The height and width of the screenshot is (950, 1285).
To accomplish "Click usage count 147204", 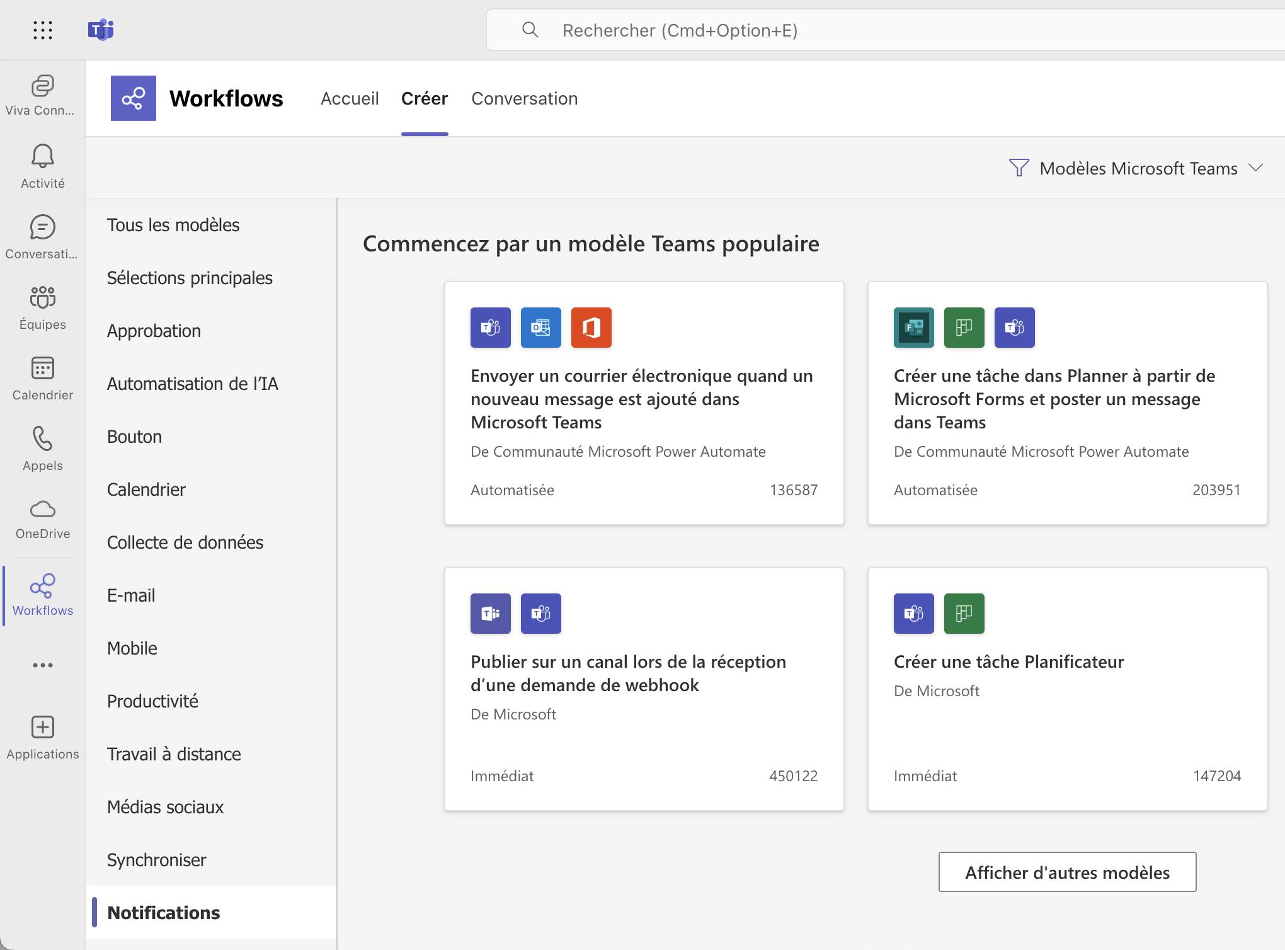I will [1216, 775].
